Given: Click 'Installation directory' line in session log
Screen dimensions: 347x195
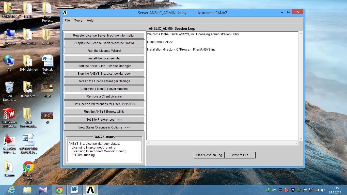Looking at the screenshot, I should tap(181, 50).
